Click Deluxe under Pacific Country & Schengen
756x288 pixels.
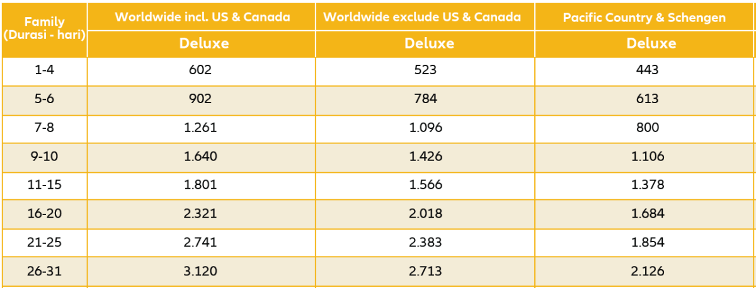click(651, 44)
